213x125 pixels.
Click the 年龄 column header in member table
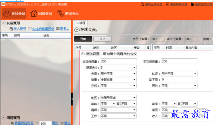pos(139,48)
